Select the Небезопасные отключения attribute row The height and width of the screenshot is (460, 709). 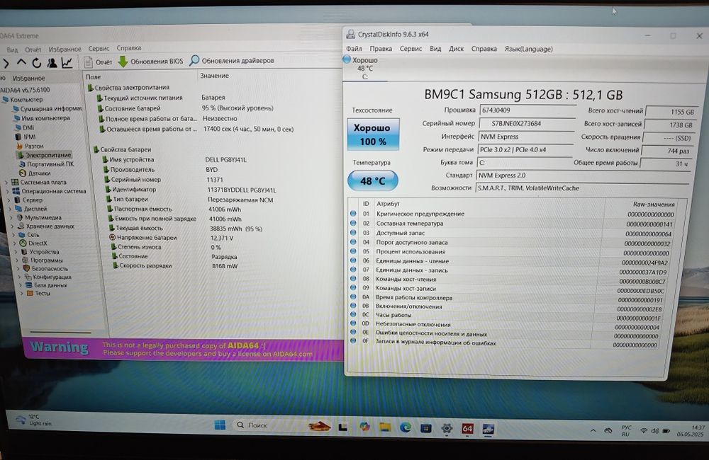coord(504,324)
